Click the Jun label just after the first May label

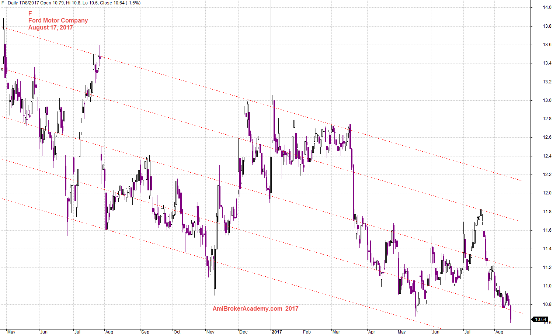coord(44,332)
